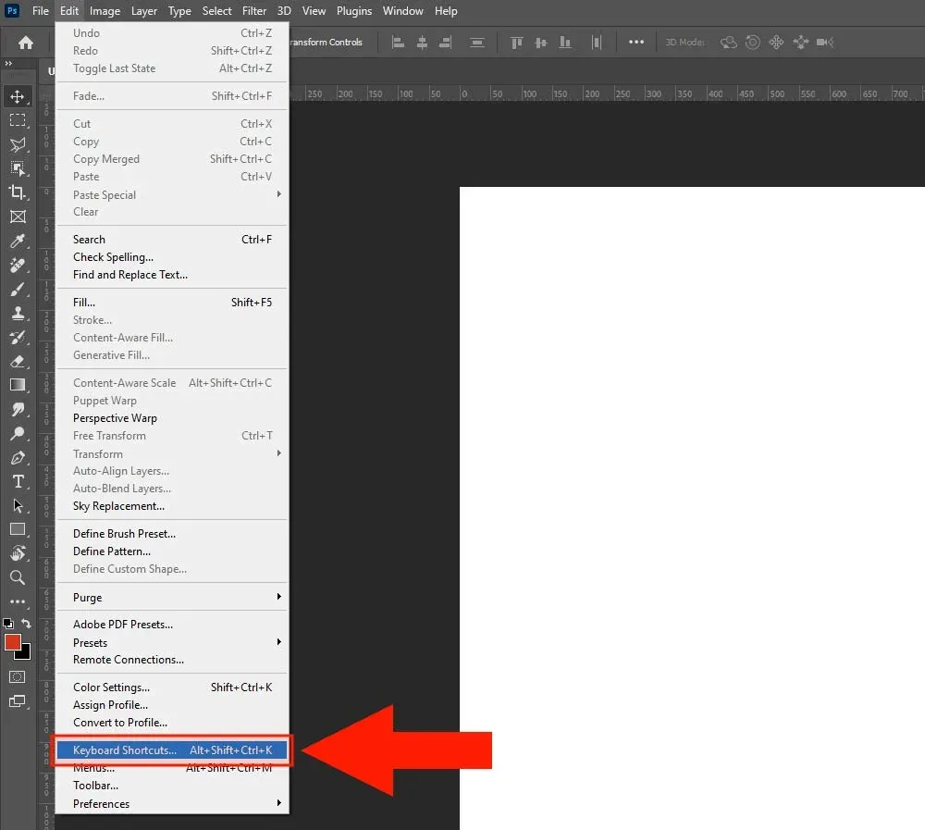Choose Sky Replacement... menu entry

(172, 506)
